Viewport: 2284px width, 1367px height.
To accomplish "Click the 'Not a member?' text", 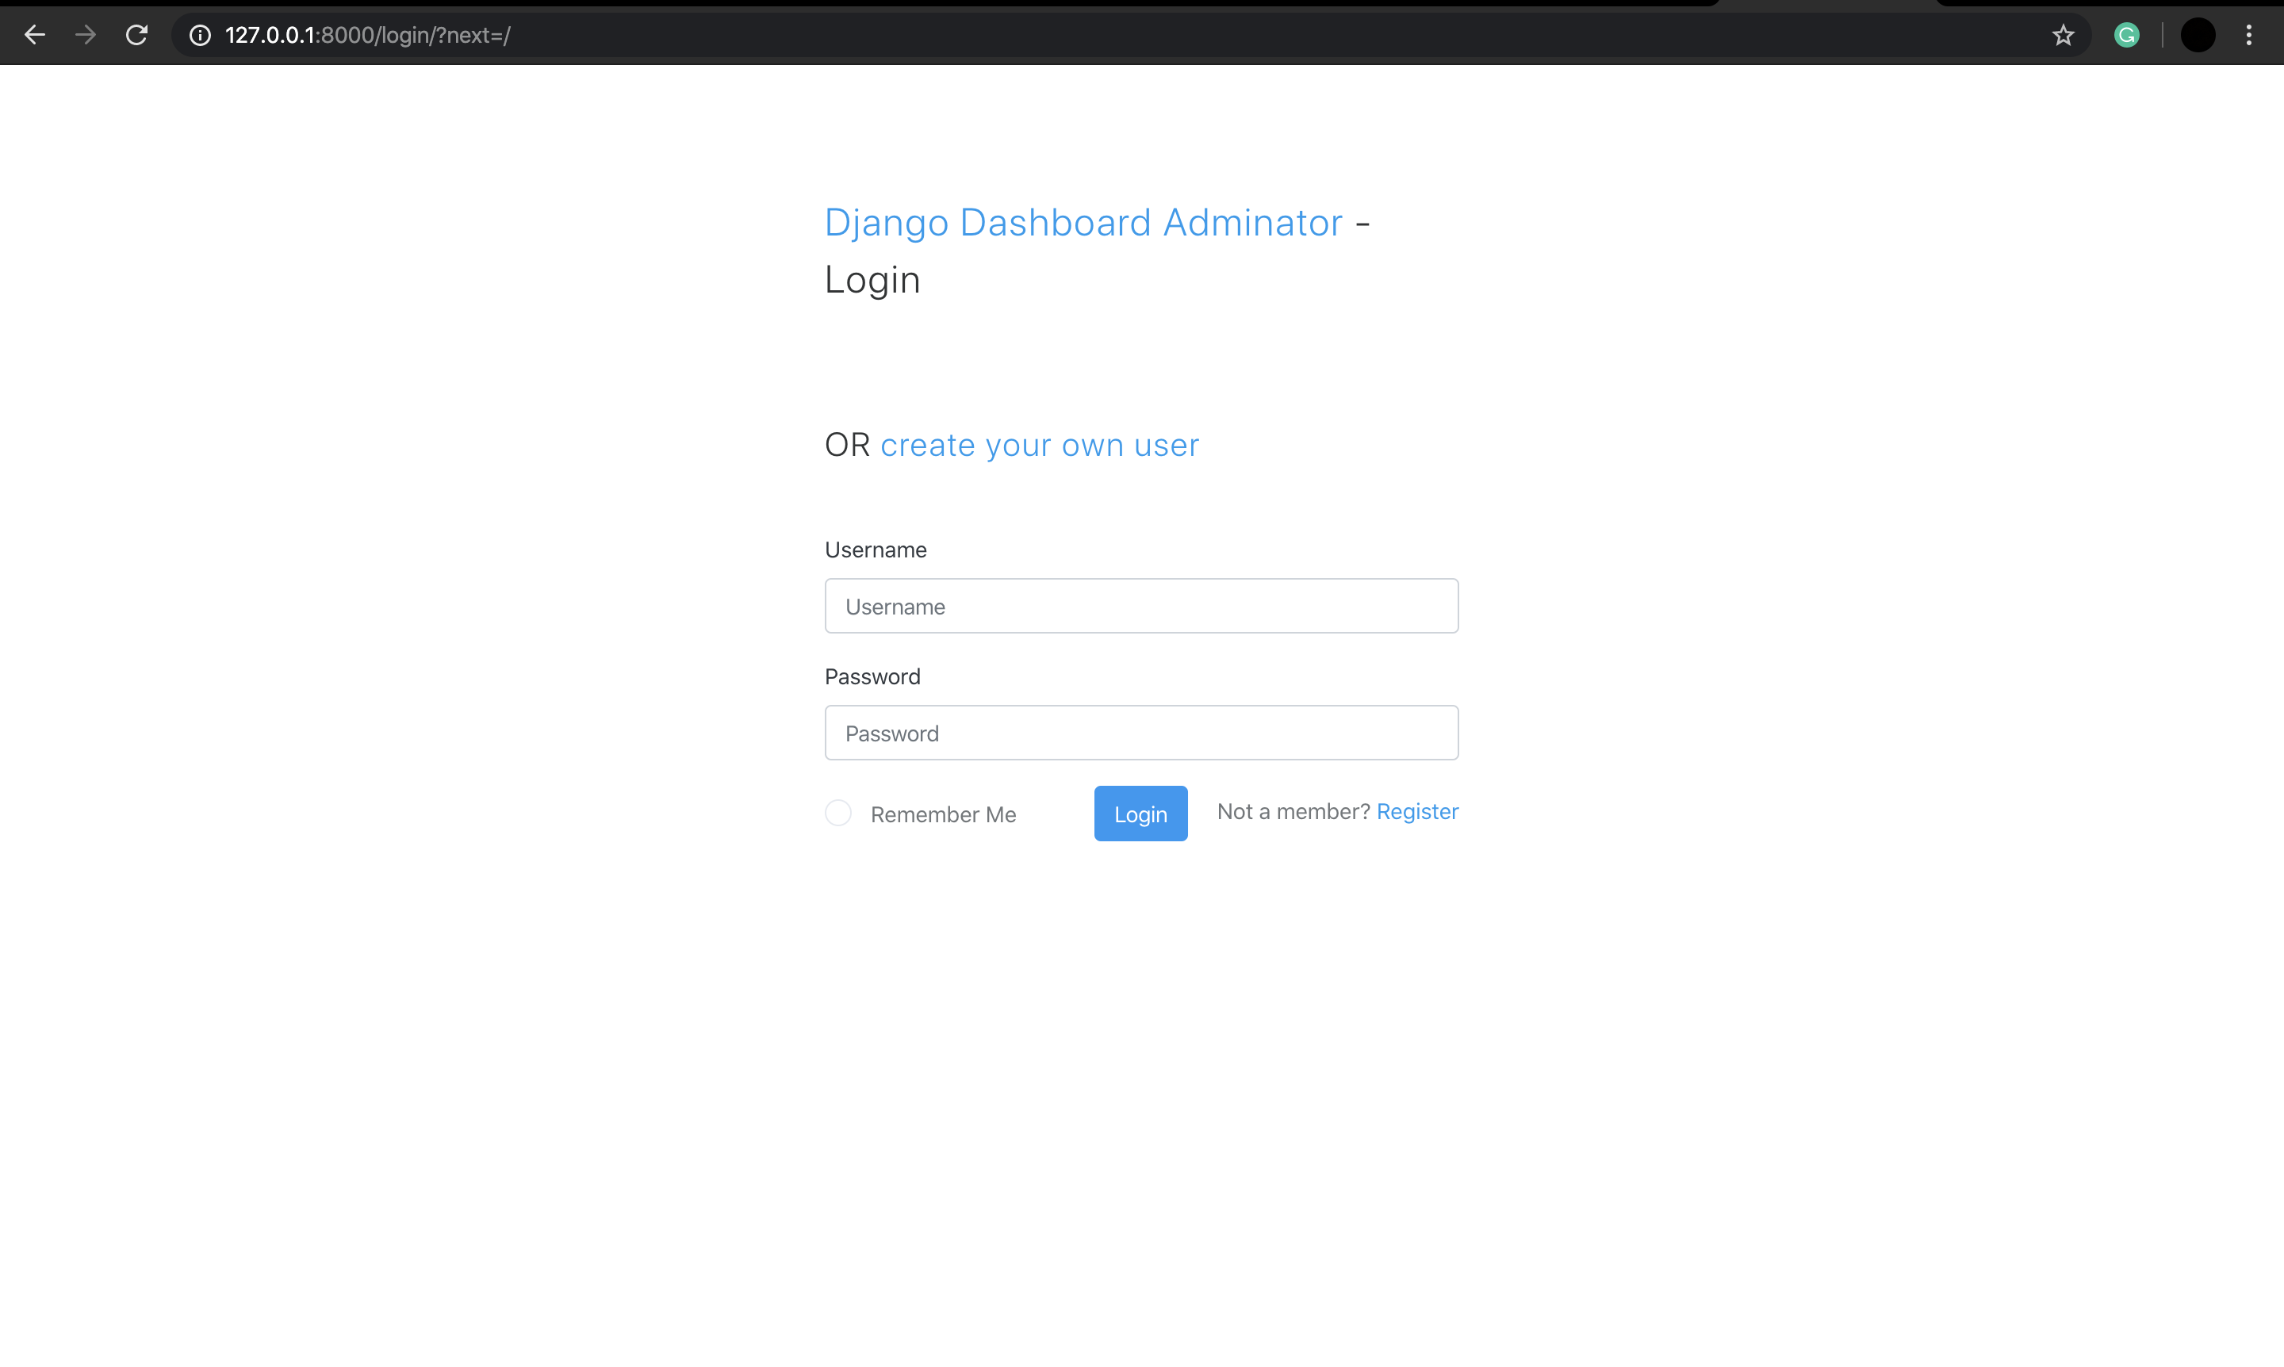I will coord(1293,811).
